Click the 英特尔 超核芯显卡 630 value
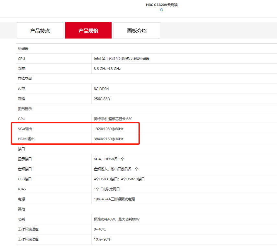The width and height of the screenshot is (277, 248). point(113,119)
